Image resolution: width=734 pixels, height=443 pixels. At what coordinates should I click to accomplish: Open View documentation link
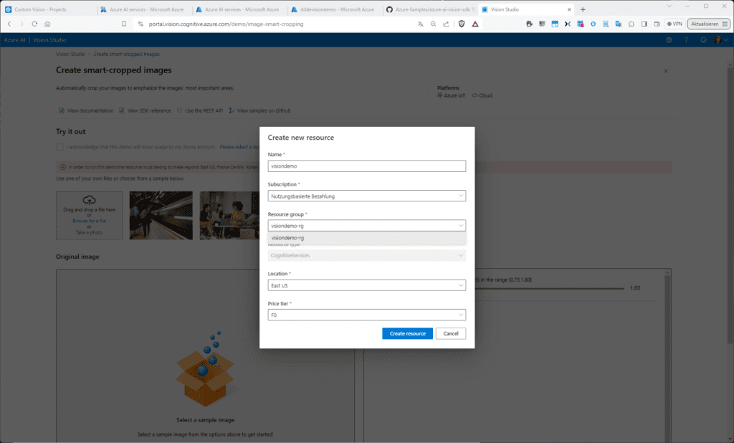point(86,111)
